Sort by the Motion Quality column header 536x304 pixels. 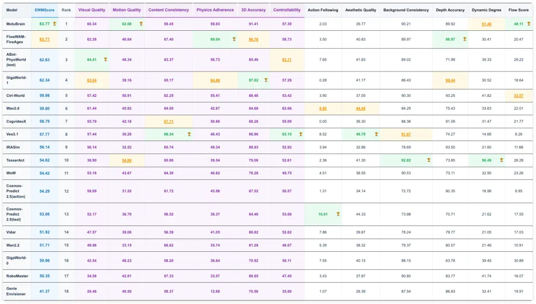(x=127, y=10)
